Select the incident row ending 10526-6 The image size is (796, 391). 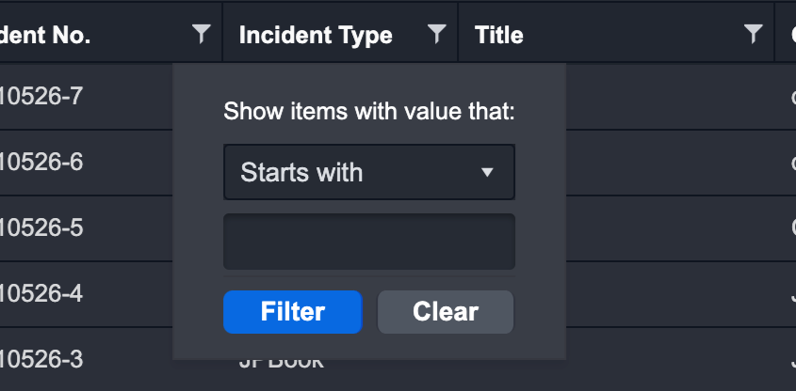click(41, 162)
